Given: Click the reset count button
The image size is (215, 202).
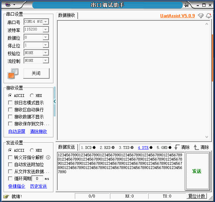Looking at the screenshot, I should pyautogui.click(x=197, y=196).
